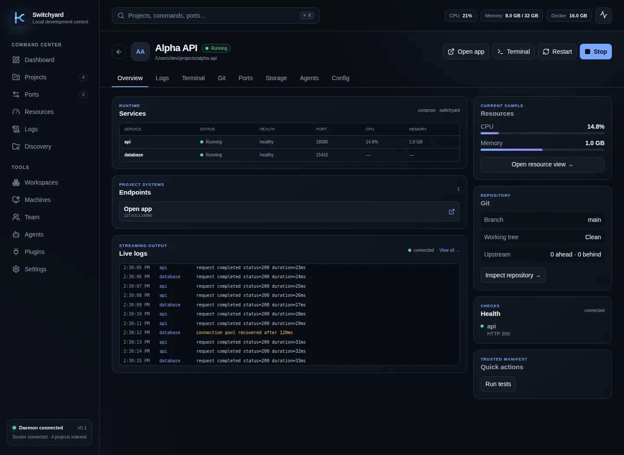This screenshot has width=624, height=455.
Task: Click the View all logs link
Action: point(449,250)
